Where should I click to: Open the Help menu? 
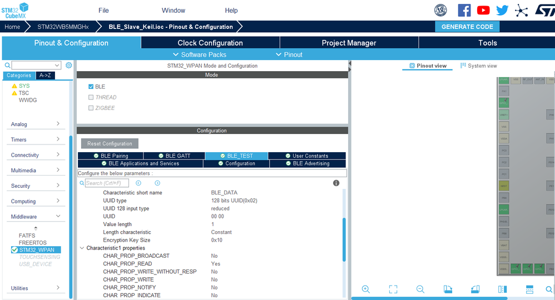(x=231, y=10)
